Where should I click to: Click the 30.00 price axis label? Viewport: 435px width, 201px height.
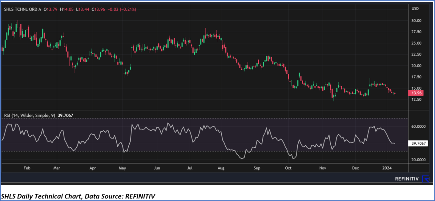[416, 21]
